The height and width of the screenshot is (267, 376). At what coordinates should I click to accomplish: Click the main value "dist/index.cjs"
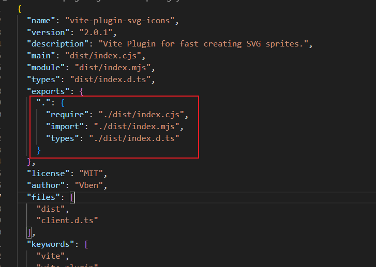[103, 56]
